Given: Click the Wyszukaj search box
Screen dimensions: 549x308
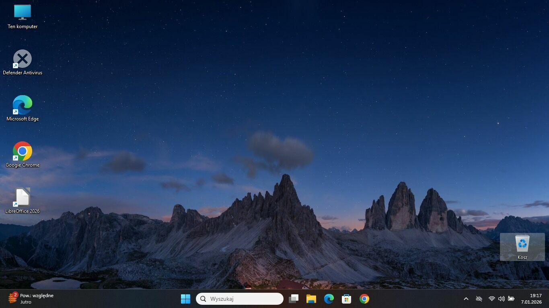Looking at the screenshot, I should point(240,299).
